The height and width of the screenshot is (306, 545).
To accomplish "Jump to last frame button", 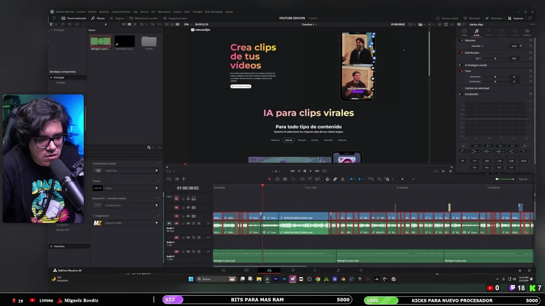I will (x=317, y=171).
